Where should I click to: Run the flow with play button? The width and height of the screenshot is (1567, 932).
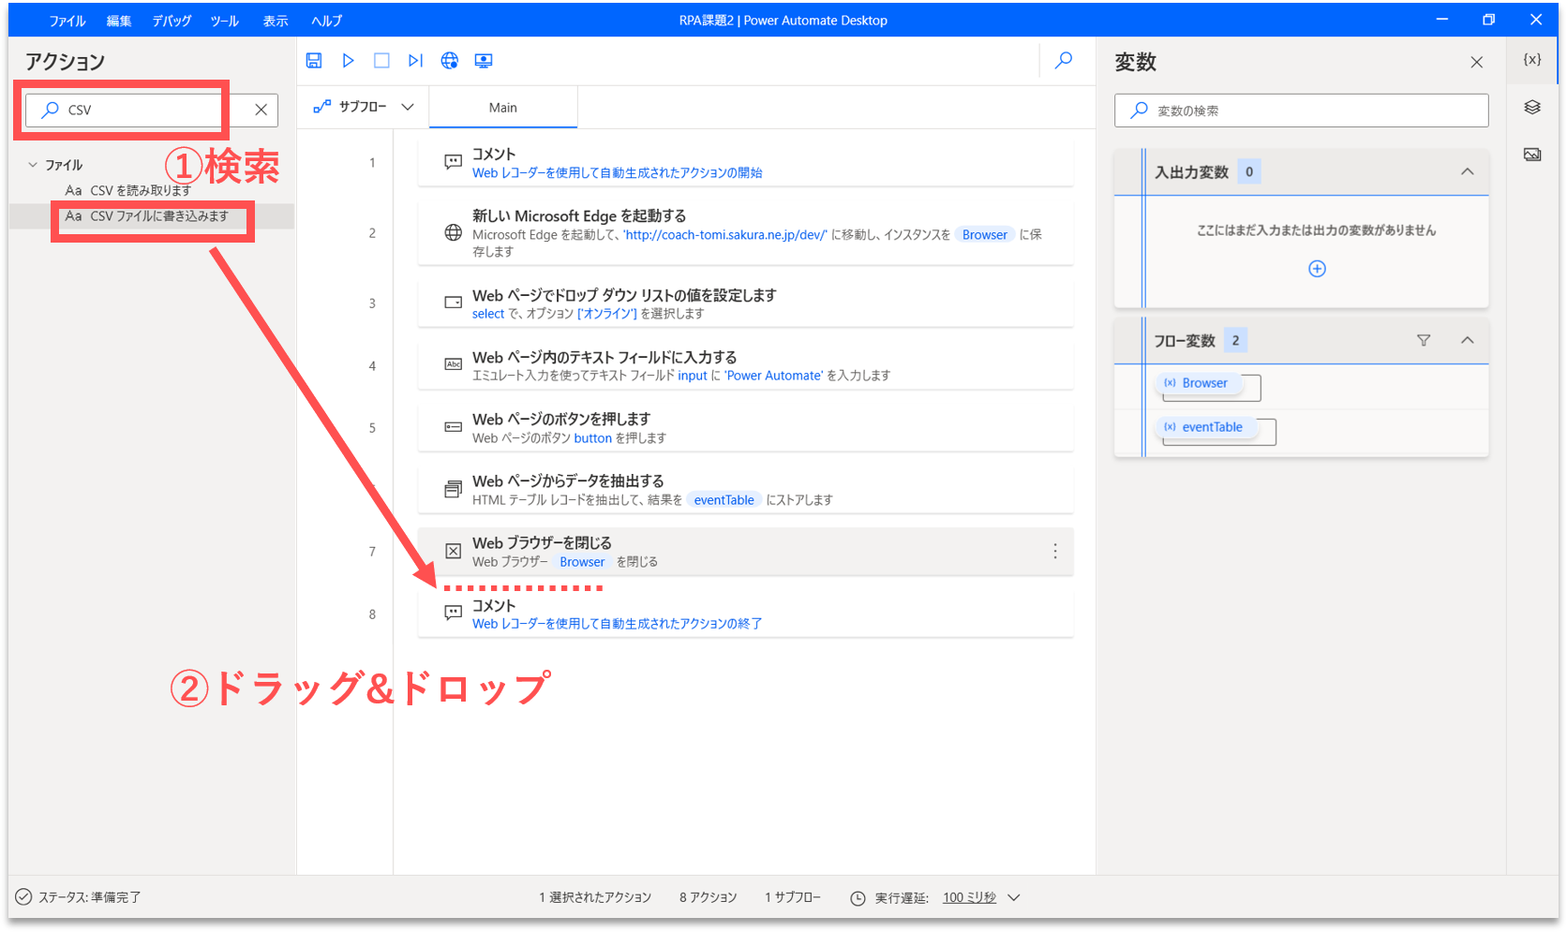pyautogui.click(x=348, y=61)
